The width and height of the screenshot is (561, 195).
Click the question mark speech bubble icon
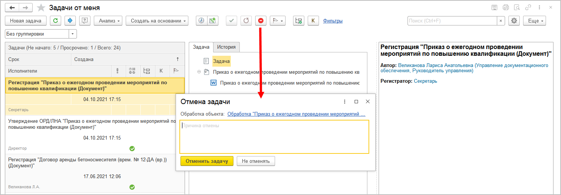pyautogui.click(x=85, y=21)
